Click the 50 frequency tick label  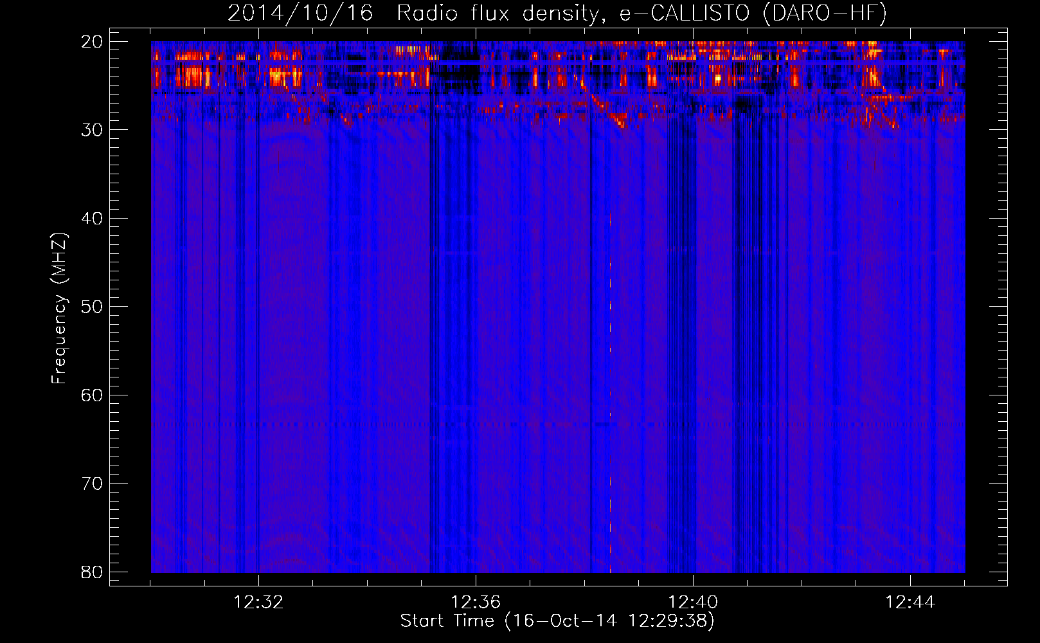coord(92,307)
